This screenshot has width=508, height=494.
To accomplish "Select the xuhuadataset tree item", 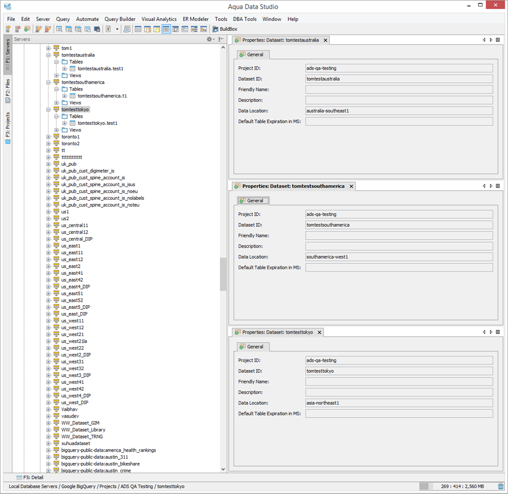I will tap(76, 444).
